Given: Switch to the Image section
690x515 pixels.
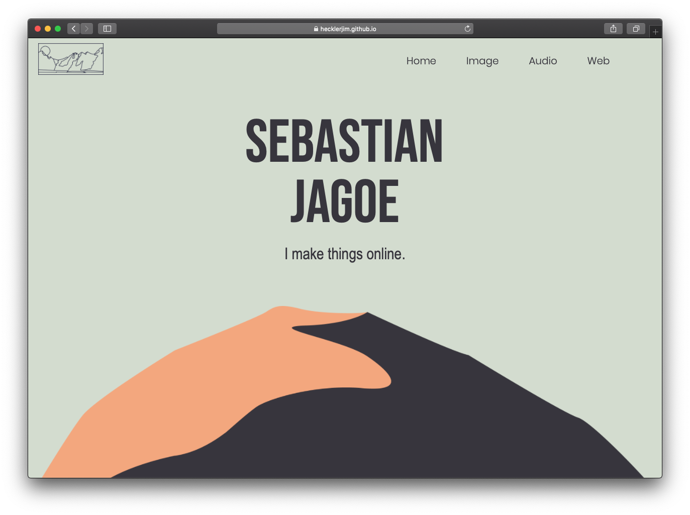Looking at the screenshot, I should coord(482,61).
